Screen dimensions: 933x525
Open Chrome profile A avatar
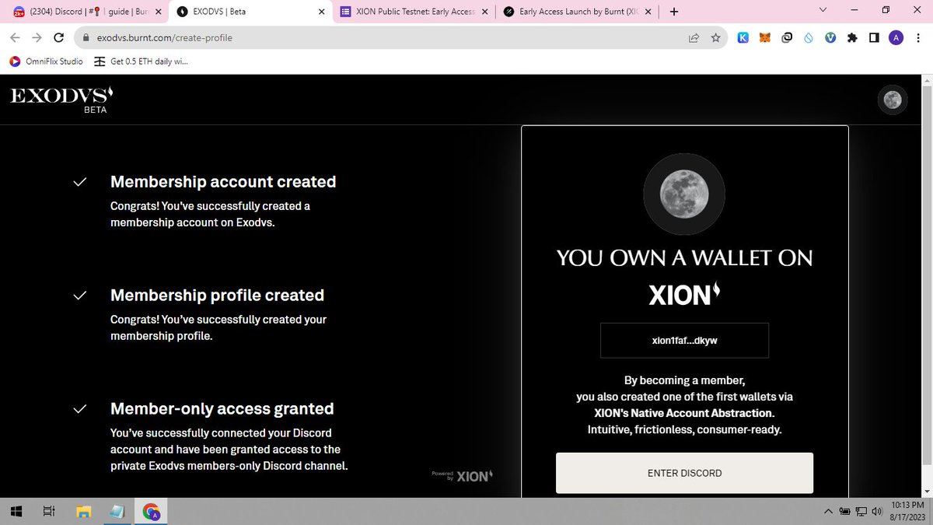[x=896, y=37]
